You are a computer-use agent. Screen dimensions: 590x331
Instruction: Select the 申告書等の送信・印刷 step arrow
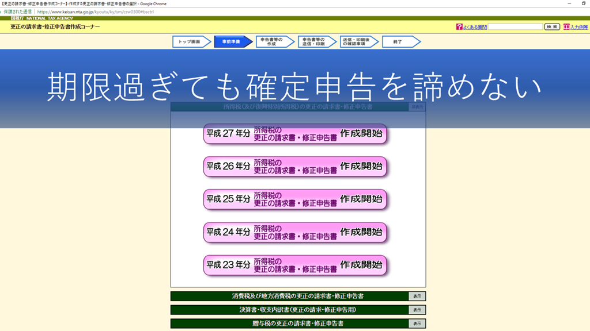315,42
